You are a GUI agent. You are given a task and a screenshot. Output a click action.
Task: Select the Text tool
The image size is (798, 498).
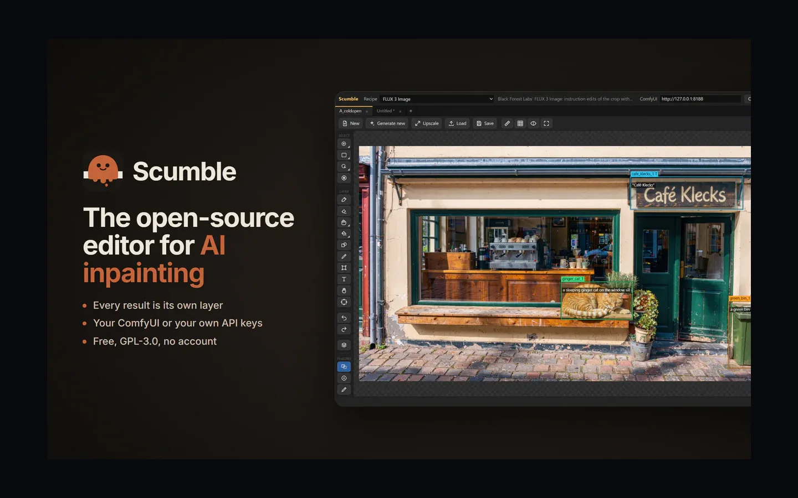(x=344, y=279)
